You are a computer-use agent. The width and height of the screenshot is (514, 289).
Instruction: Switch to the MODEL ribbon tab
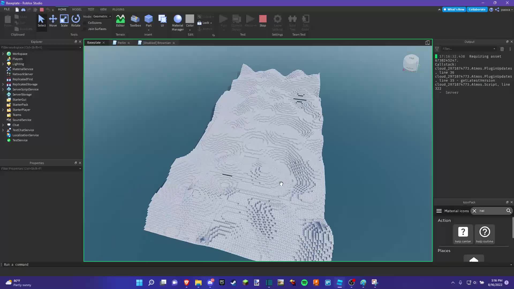click(x=77, y=9)
